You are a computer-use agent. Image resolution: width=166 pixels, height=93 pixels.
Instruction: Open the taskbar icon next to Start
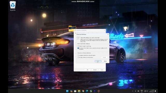coord(71,91)
